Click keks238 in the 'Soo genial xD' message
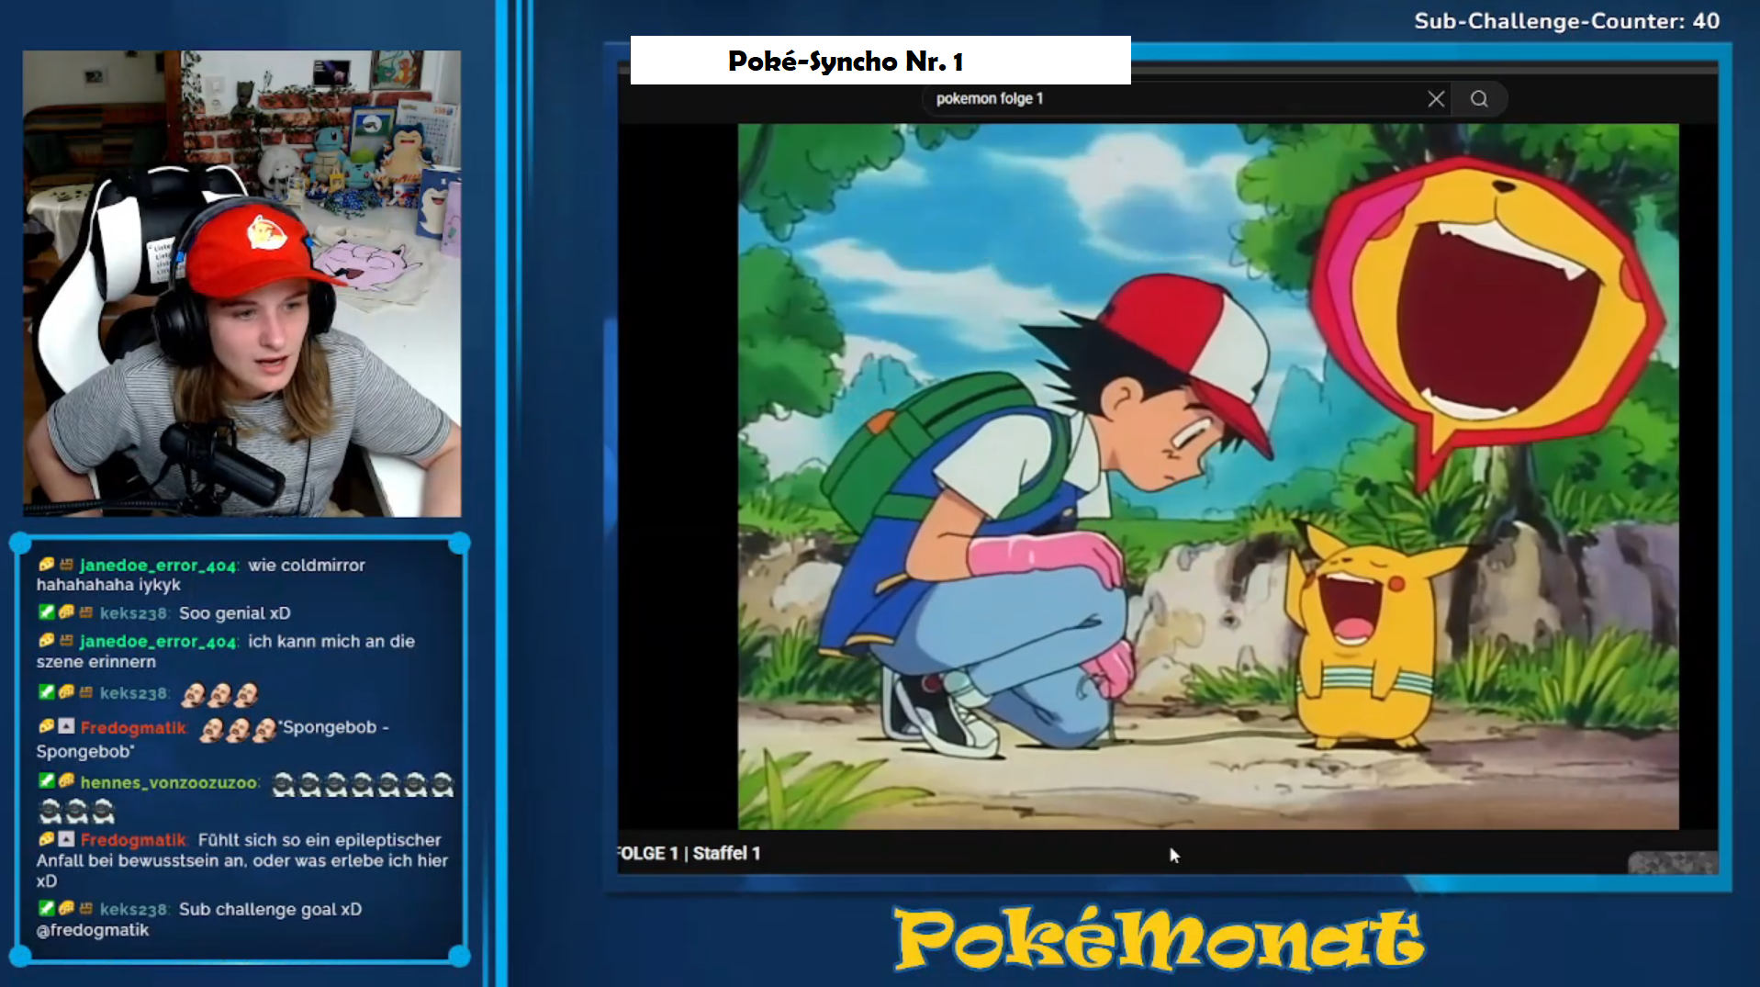 [x=134, y=613]
